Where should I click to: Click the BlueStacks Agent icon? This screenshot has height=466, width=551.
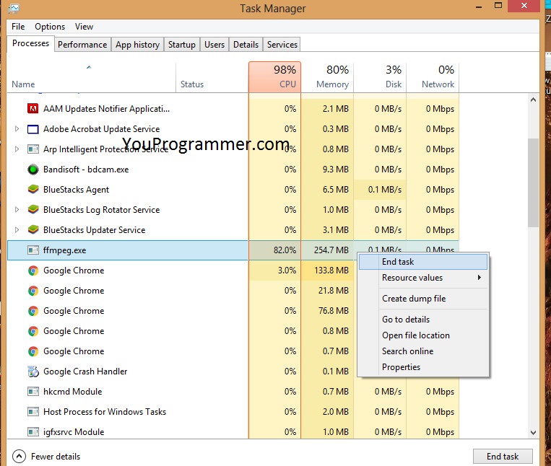click(33, 190)
